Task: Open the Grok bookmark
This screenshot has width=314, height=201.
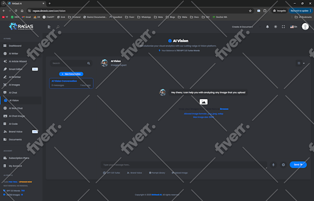Action: (61, 17)
